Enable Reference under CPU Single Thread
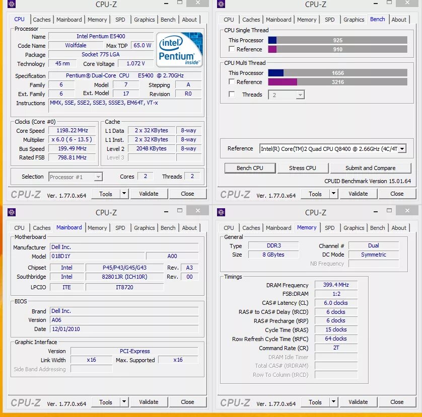The width and height of the screenshot is (422, 417). coord(231,49)
